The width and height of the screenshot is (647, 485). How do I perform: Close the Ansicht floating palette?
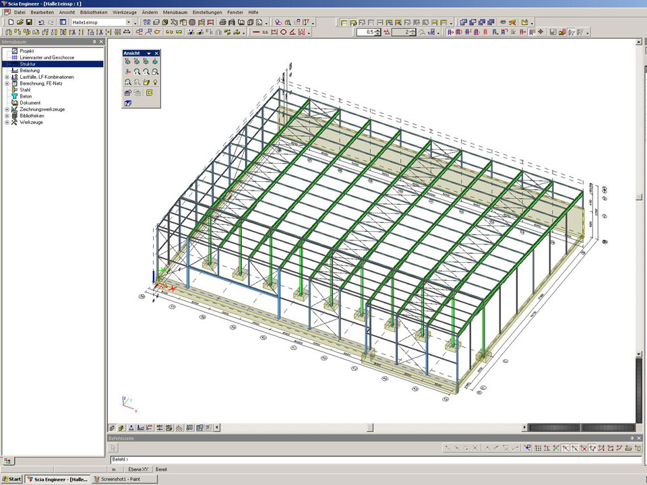[x=156, y=53]
